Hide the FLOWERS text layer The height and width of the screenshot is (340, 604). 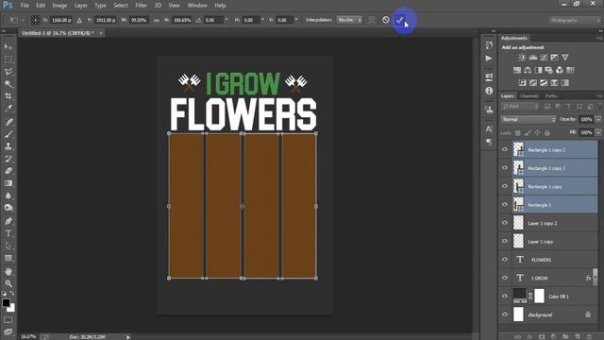[505, 260]
